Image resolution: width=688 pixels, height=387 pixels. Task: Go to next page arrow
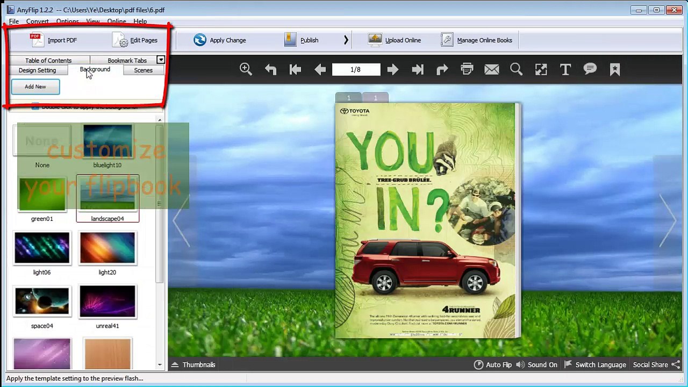point(392,69)
